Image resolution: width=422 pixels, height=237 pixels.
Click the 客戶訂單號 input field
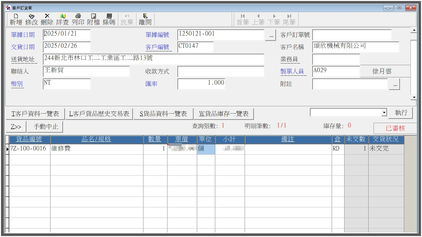pos(352,35)
